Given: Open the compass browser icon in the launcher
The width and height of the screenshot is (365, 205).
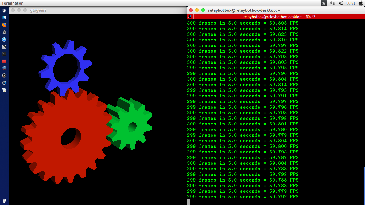Looking at the screenshot, I should pos(4,76).
